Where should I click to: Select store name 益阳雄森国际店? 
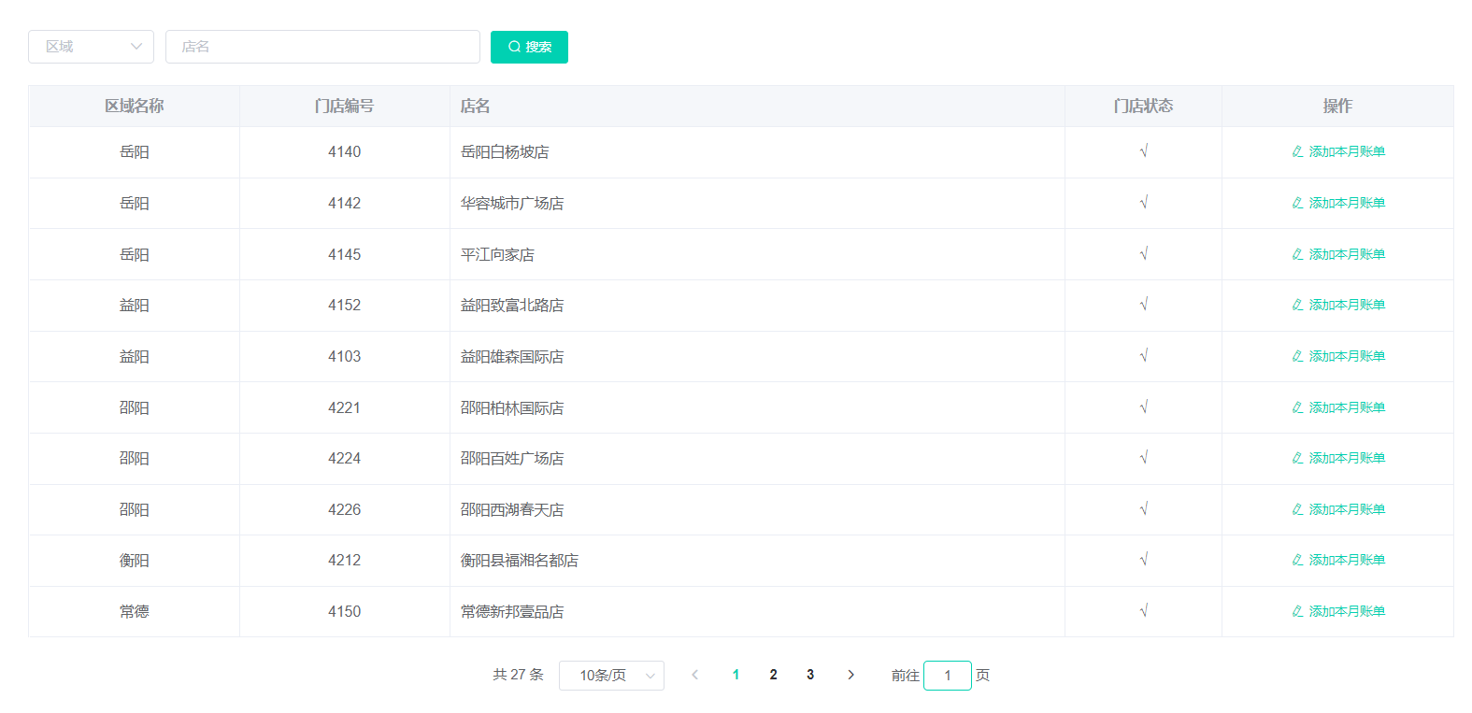512,357
